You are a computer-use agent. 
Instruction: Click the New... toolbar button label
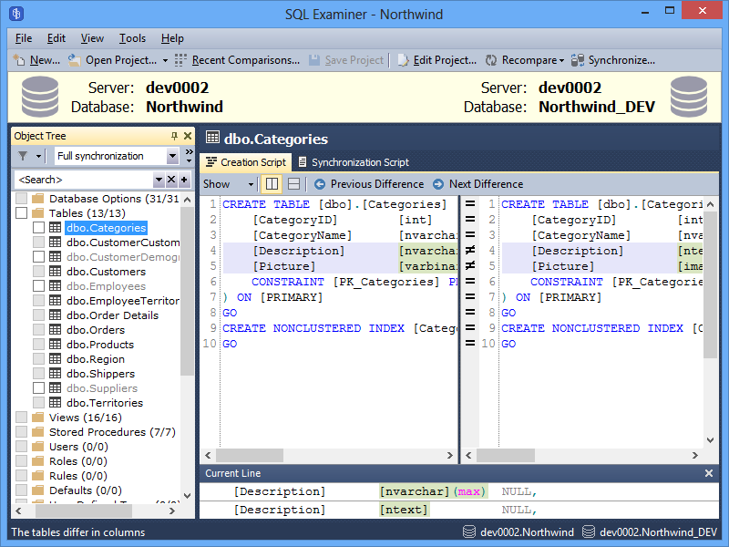45,60
